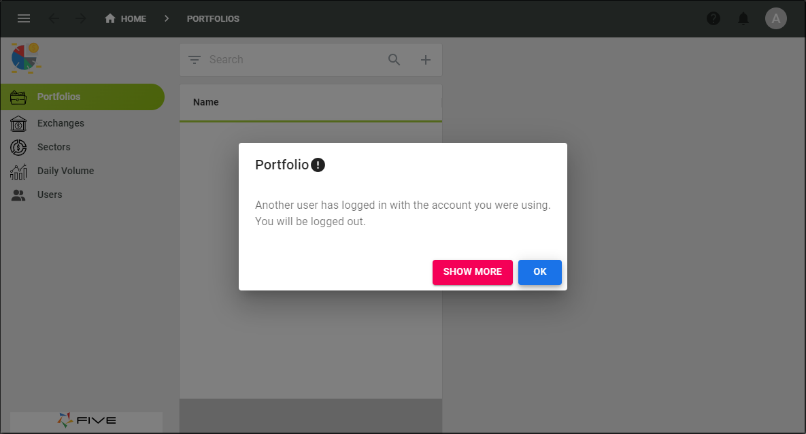Open the notifications bell icon
The image size is (806, 434).
tap(743, 18)
